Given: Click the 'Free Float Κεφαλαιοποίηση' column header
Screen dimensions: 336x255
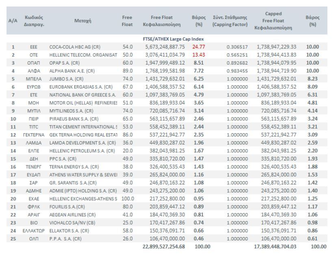Looking at the screenshot, I should pos(162,21).
